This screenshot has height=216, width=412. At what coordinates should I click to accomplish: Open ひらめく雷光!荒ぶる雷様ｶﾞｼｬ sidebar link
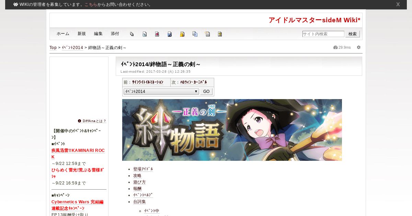pyautogui.click(x=78, y=173)
